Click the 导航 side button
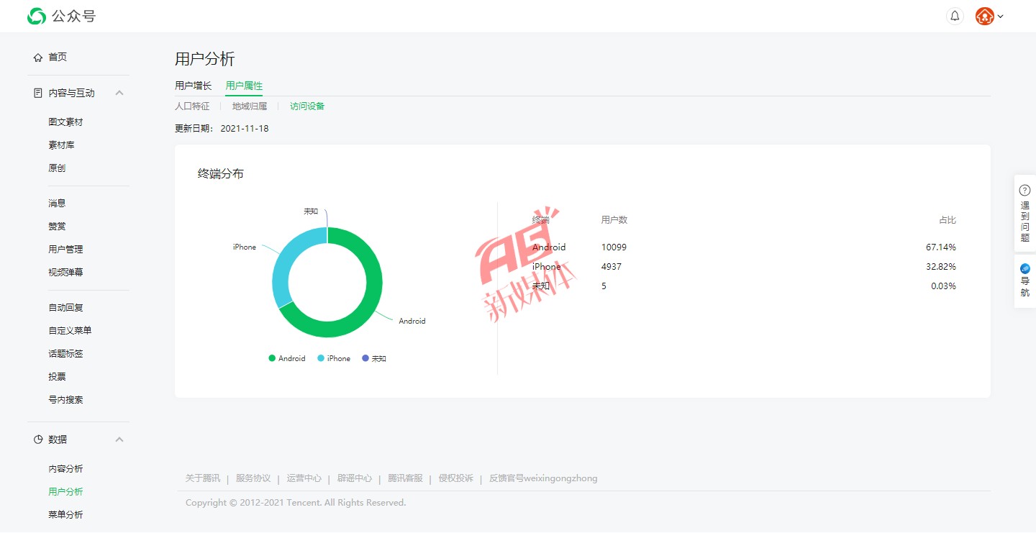Image resolution: width=1036 pixels, height=533 pixels. click(1025, 281)
